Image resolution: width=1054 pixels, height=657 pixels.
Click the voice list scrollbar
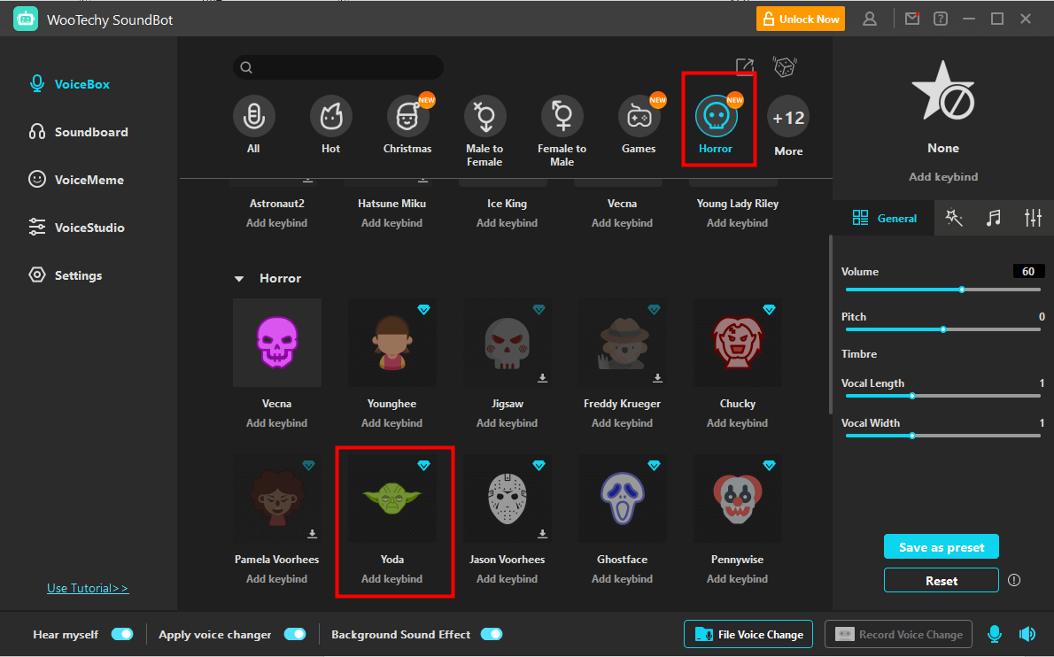831,324
